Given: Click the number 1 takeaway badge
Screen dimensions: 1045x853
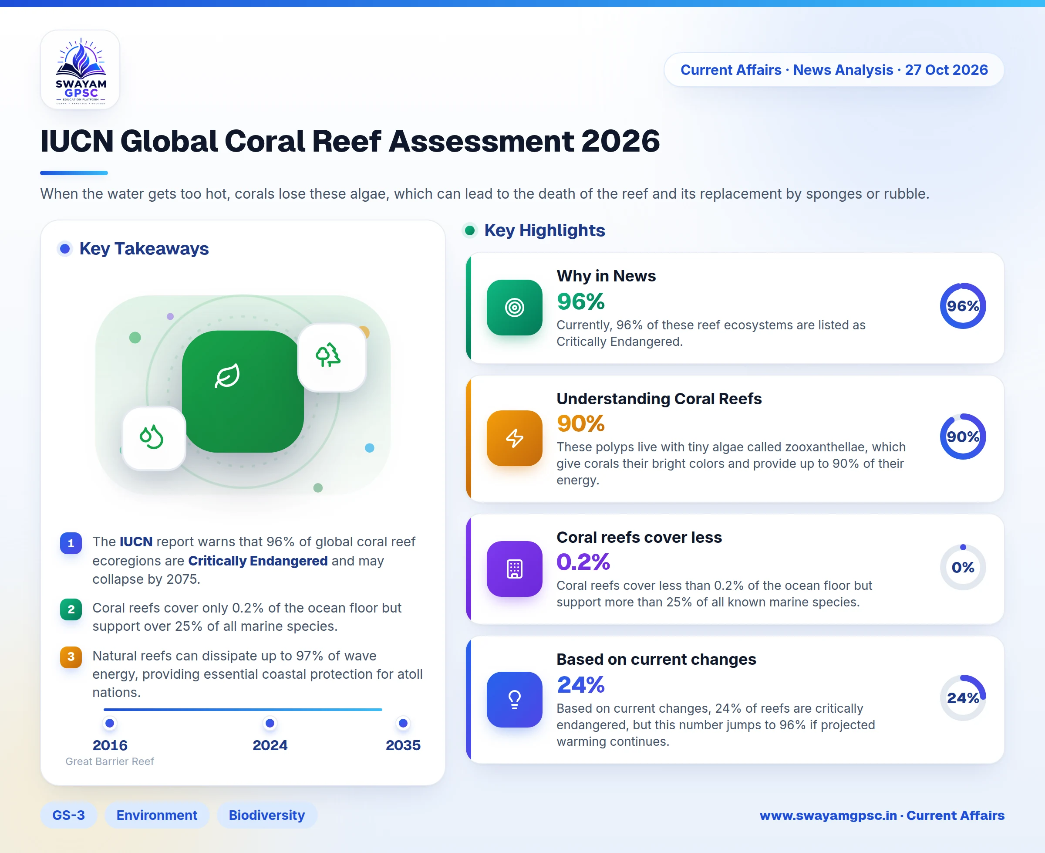Looking at the screenshot, I should tap(71, 543).
